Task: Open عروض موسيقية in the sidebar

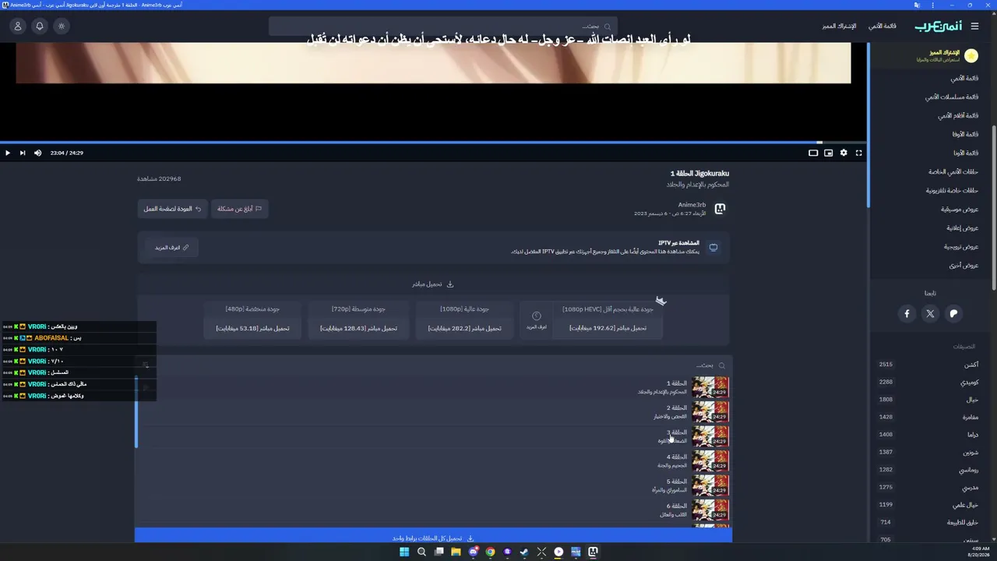Action: click(960, 209)
